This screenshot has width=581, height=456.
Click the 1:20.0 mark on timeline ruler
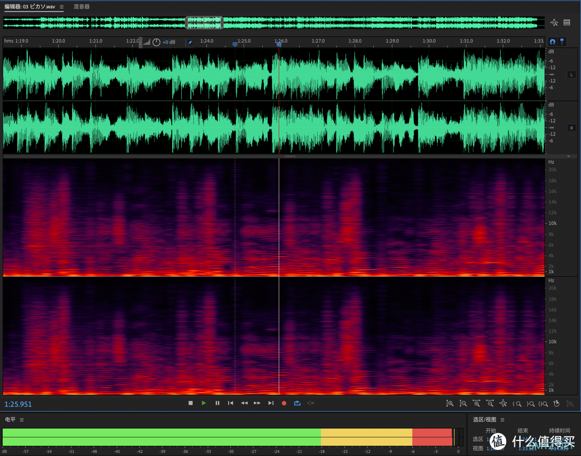tap(59, 41)
